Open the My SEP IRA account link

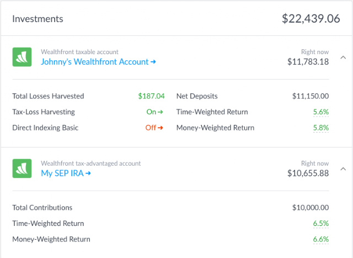pos(66,173)
